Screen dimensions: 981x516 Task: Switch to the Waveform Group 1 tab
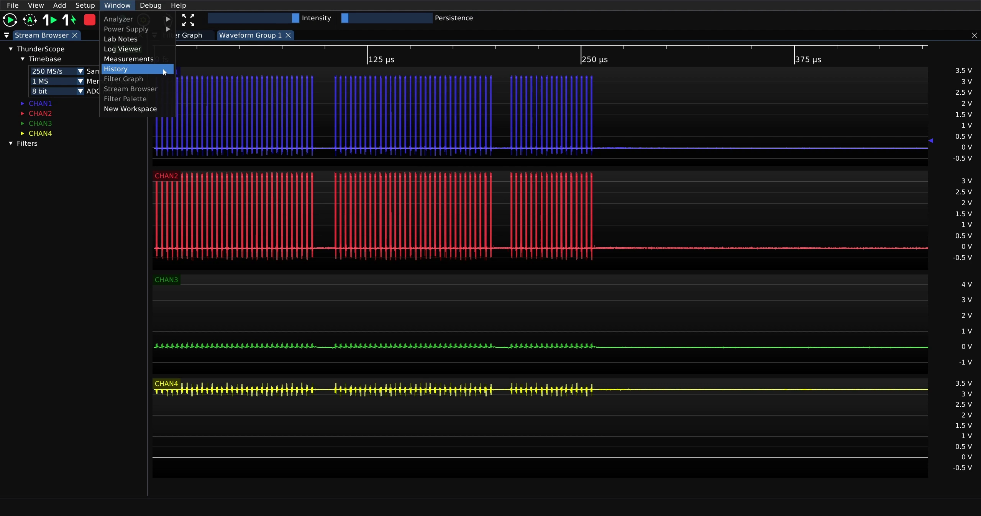pos(250,35)
